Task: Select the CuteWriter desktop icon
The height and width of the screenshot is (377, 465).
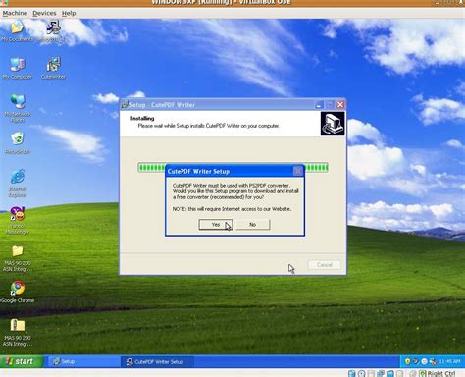Action: coord(53,68)
